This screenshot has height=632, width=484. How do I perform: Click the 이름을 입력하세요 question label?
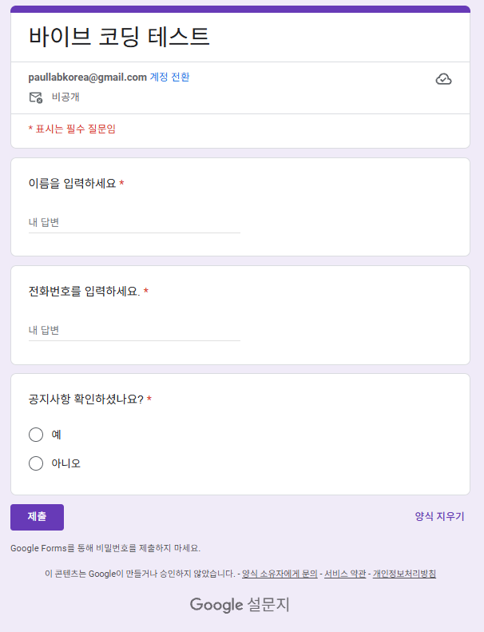pos(72,184)
